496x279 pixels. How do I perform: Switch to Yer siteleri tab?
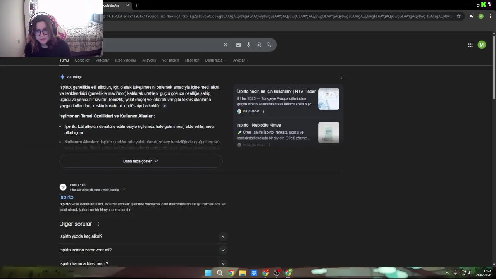170,60
